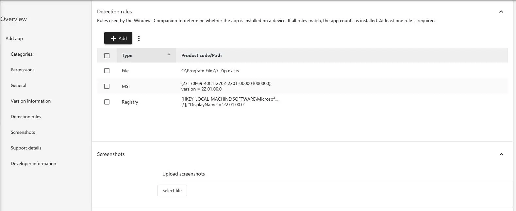Go to Support details section
Image resolution: width=516 pixels, height=211 pixels.
click(x=26, y=148)
